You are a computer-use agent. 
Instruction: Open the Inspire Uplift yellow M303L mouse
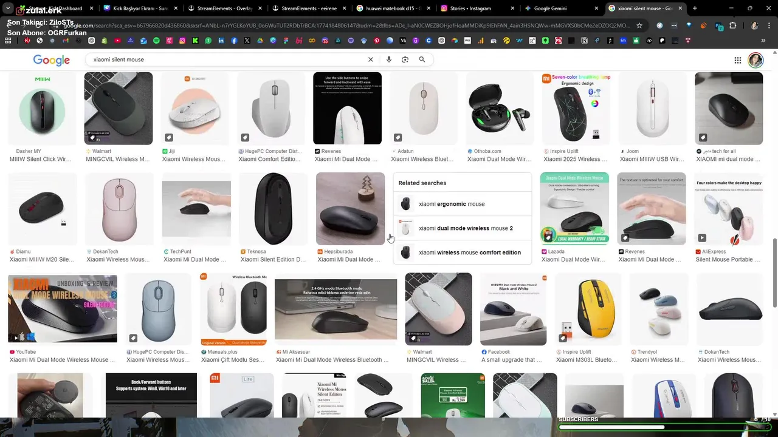pos(588,309)
